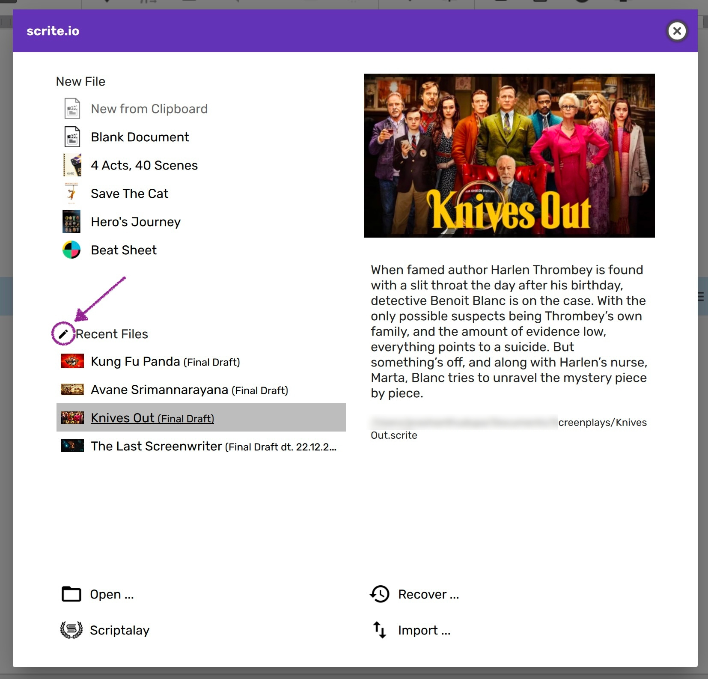This screenshot has height=679, width=708.
Task: Choose the Save The Cat template
Action: point(129,194)
